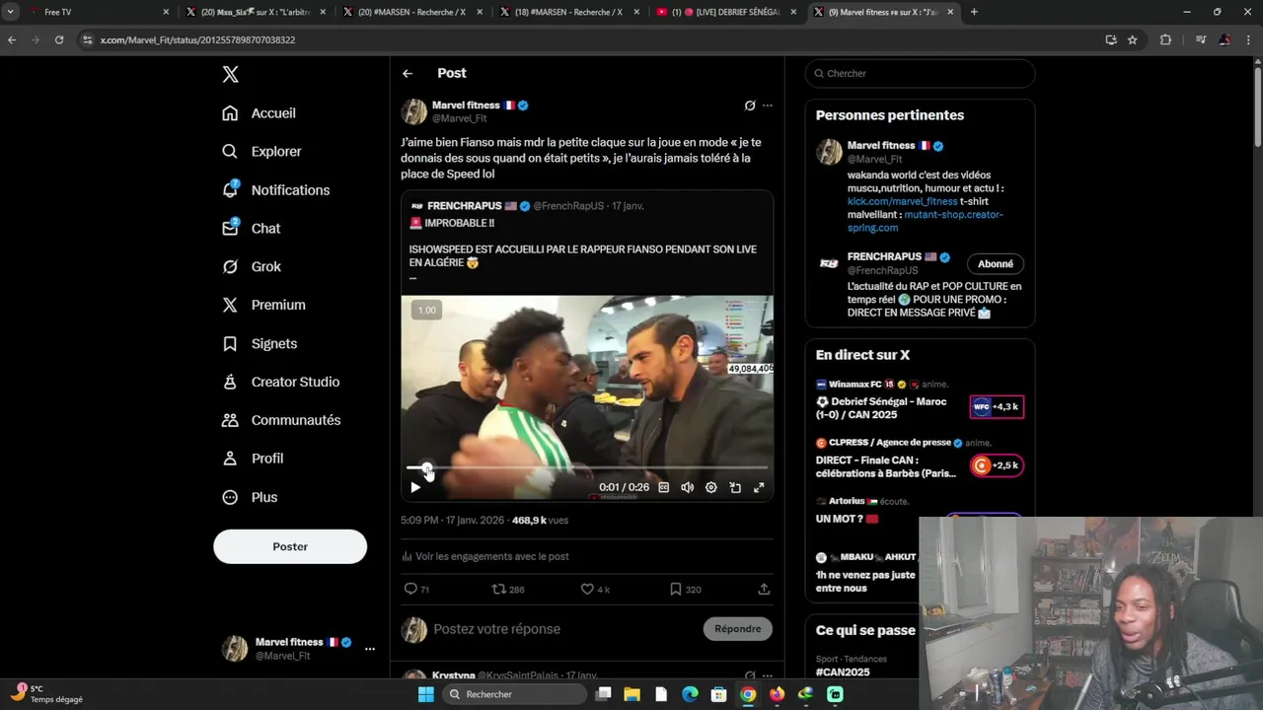Click the WFC +4,3 k listeners badge

pyautogui.click(x=997, y=406)
